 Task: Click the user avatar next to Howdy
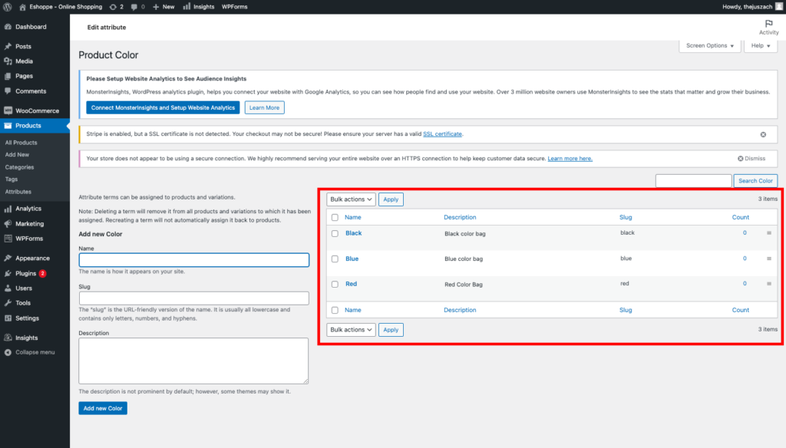779,6
